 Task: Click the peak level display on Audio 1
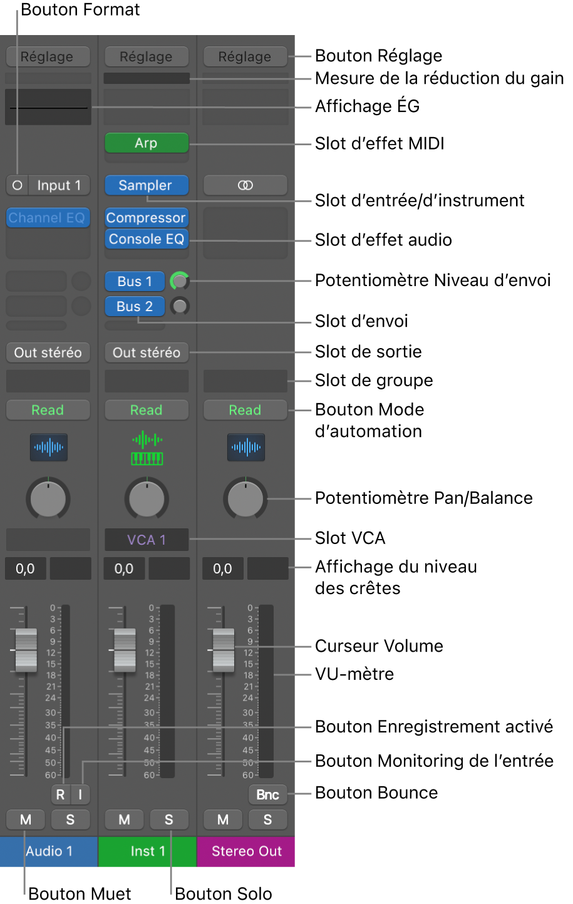pos(25,568)
